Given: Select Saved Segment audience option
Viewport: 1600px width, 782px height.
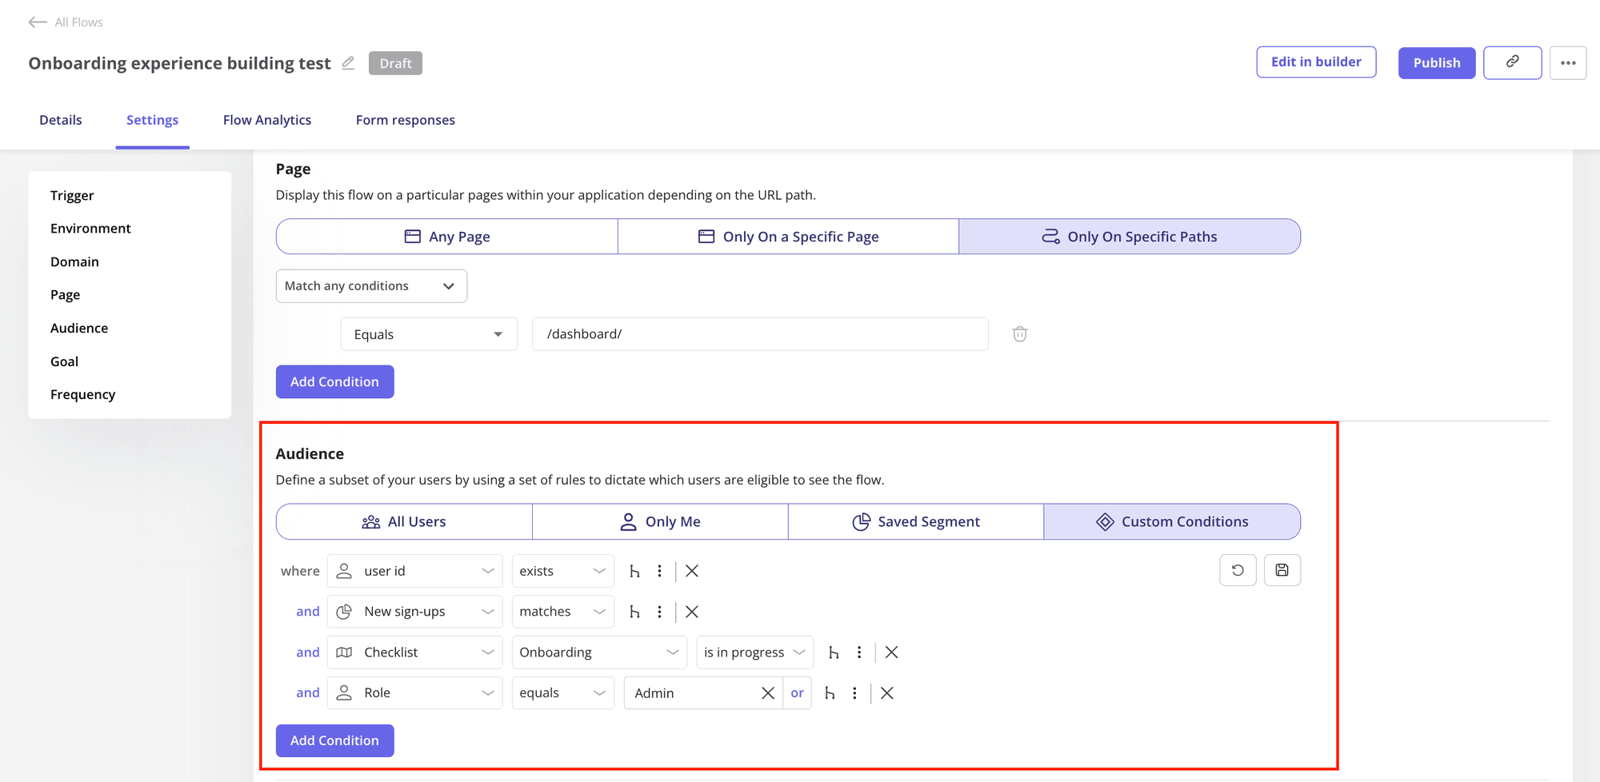Looking at the screenshot, I should pos(916,521).
